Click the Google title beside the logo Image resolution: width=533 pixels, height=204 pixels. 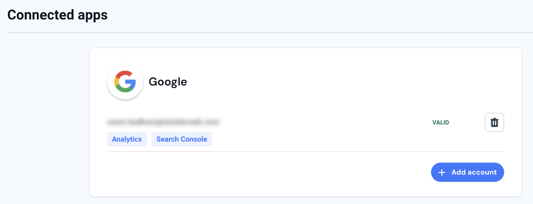168,82
